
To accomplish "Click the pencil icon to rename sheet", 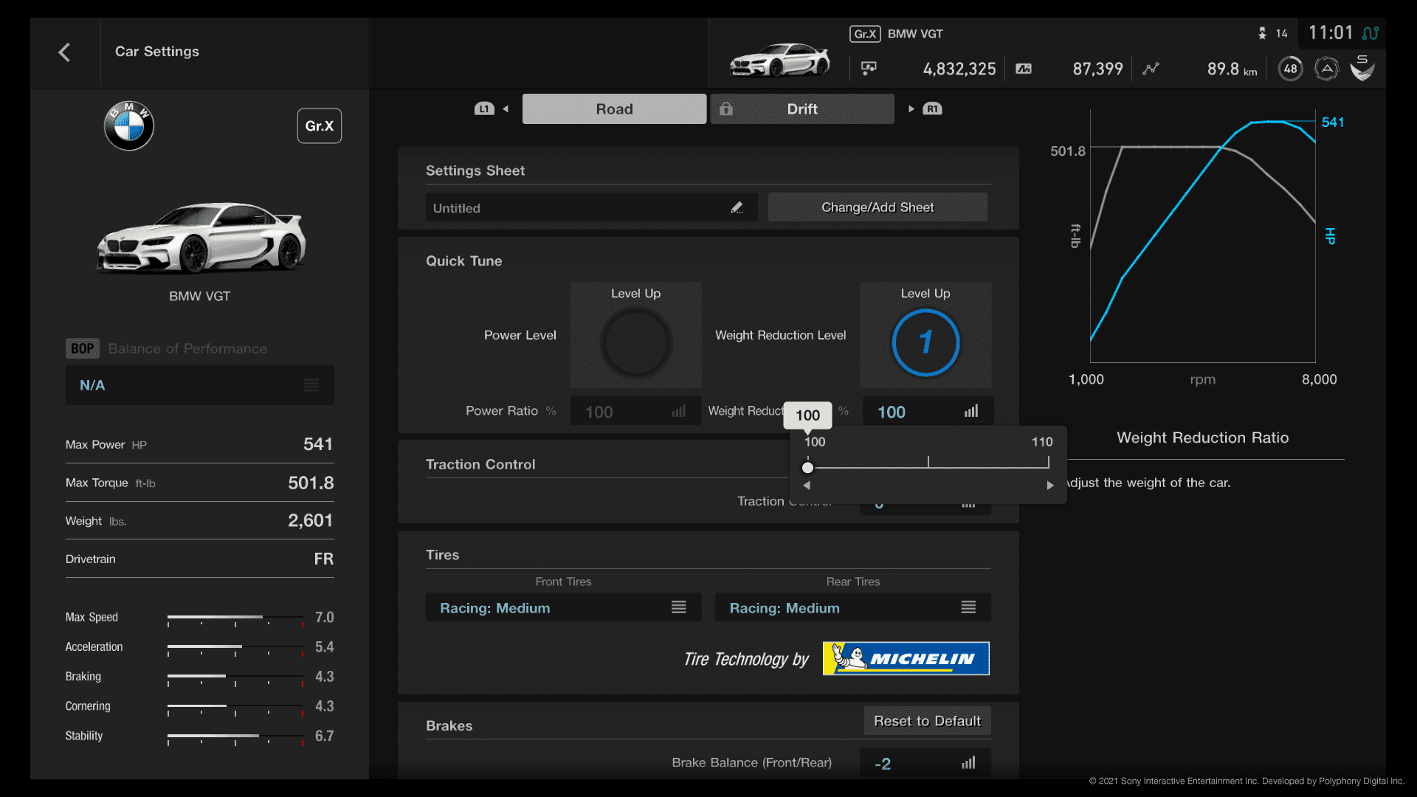I will click(x=737, y=208).
